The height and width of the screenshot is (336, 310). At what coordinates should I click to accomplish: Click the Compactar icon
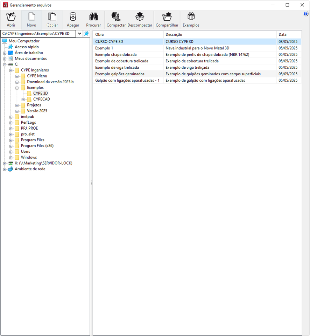tap(116, 20)
